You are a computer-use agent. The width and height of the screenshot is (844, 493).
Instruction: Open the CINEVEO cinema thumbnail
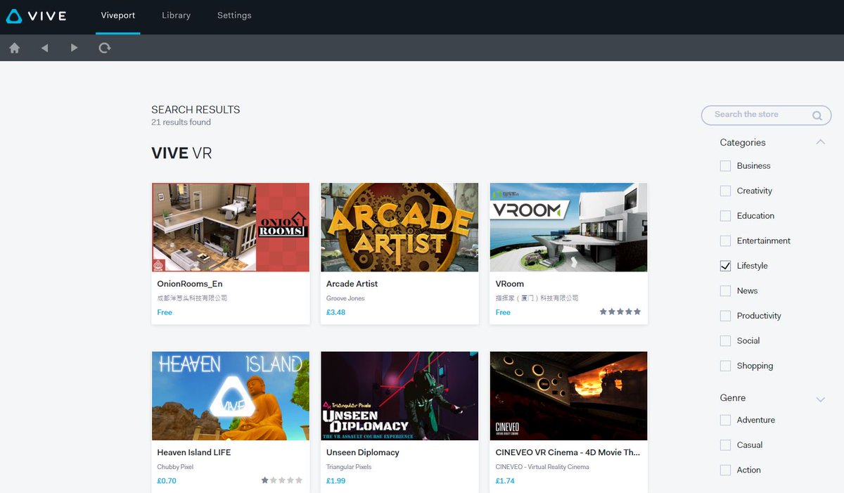[568, 396]
